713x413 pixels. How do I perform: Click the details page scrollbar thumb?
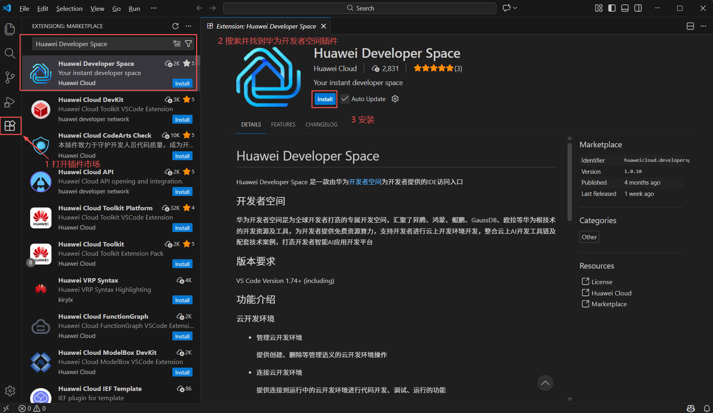(570, 182)
